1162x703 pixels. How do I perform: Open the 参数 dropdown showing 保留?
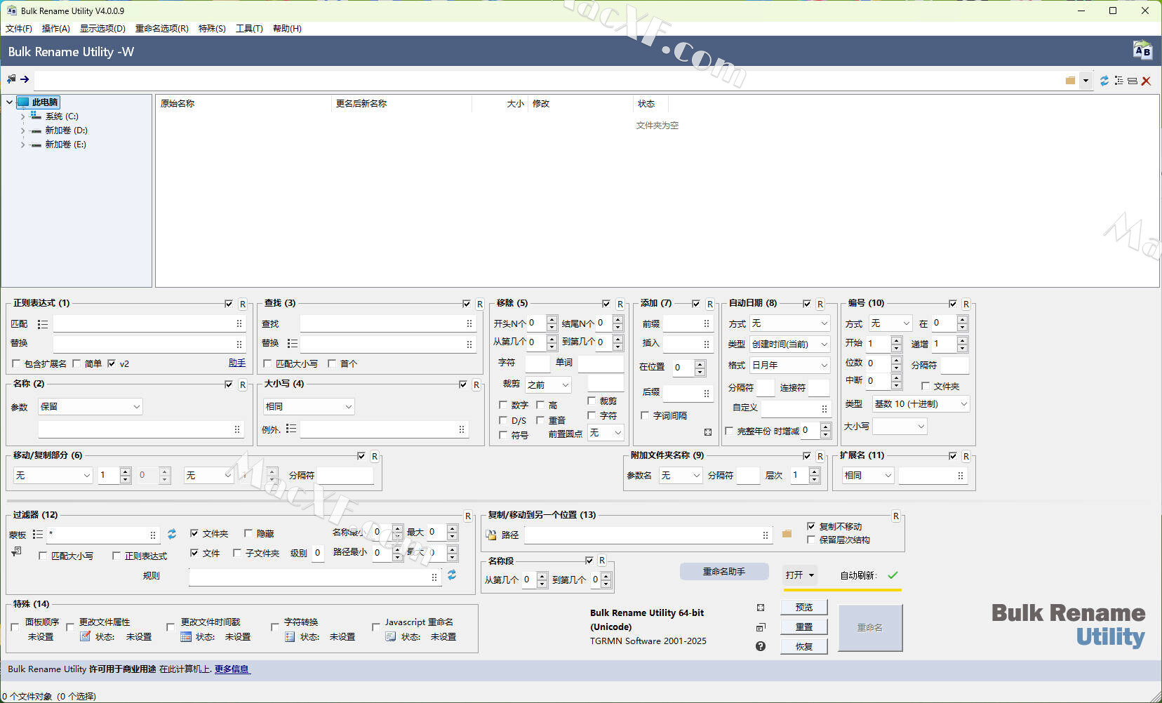(x=91, y=406)
